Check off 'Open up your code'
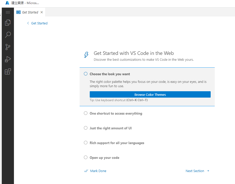The height and width of the screenshot is (184, 235). click(x=86, y=157)
